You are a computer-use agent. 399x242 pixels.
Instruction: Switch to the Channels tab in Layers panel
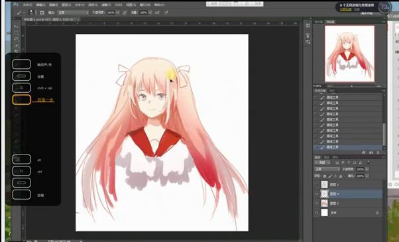(326, 157)
